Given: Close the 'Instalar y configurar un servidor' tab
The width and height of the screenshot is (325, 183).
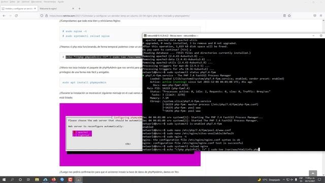Looking at the screenshot, I should (35, 9).
